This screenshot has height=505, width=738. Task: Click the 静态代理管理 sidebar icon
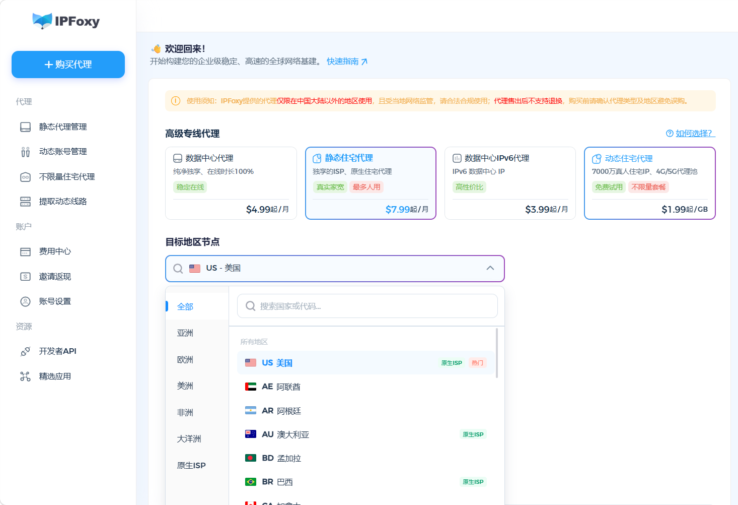[x=25, y=127]
